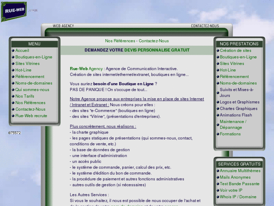Screen dimensions: 274x206
Task: Click the RUE-WEB street sign logo
Action: click(14, 12)
